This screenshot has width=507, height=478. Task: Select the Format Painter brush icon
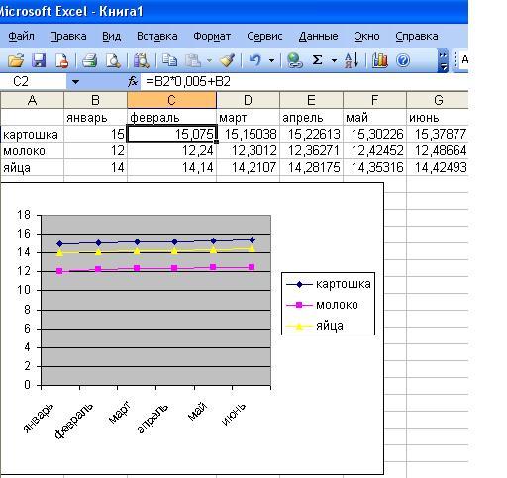tap(227, 60)
